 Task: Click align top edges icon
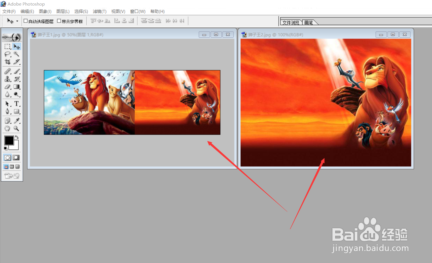click(93, 21)
